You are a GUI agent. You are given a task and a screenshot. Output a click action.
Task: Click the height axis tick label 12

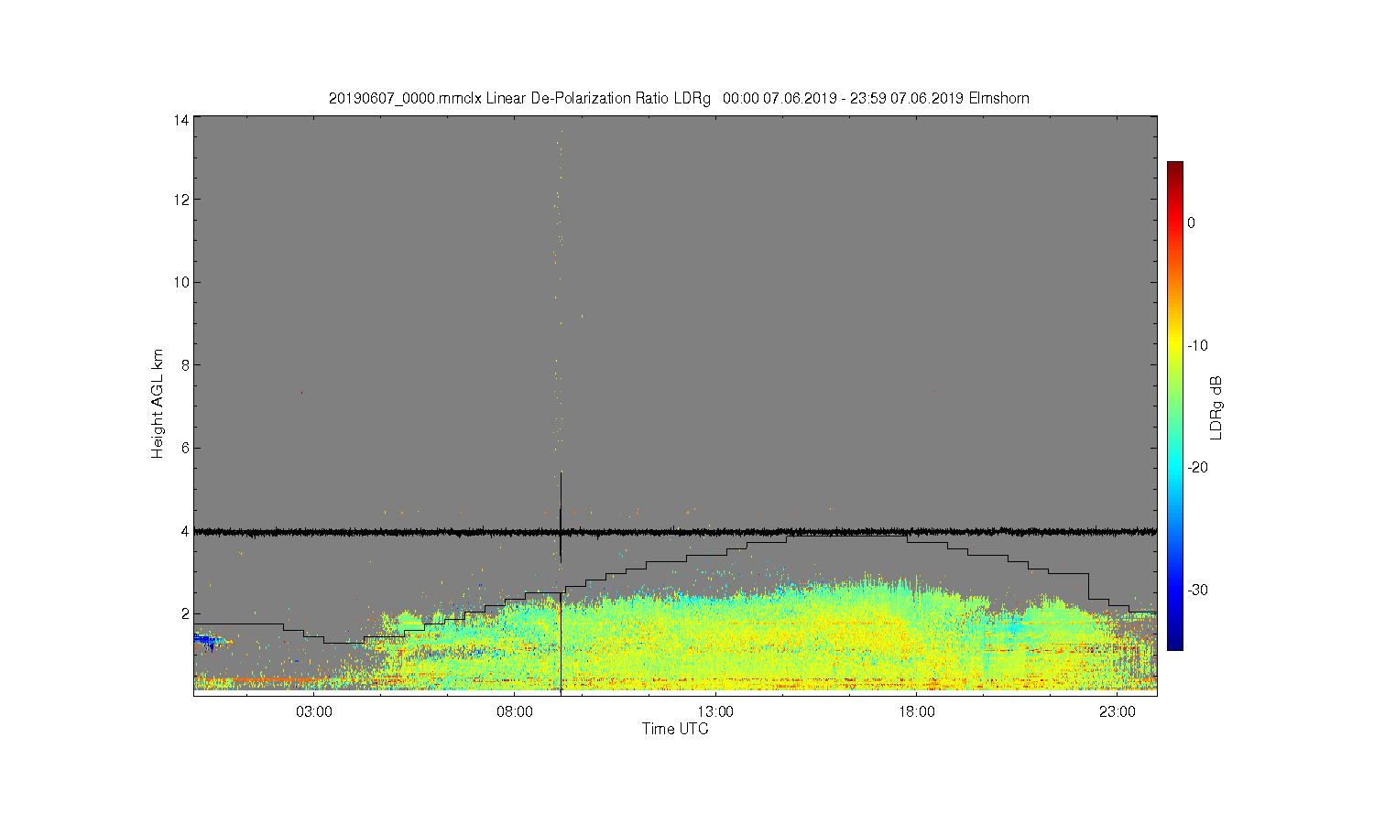coord(181,200)
